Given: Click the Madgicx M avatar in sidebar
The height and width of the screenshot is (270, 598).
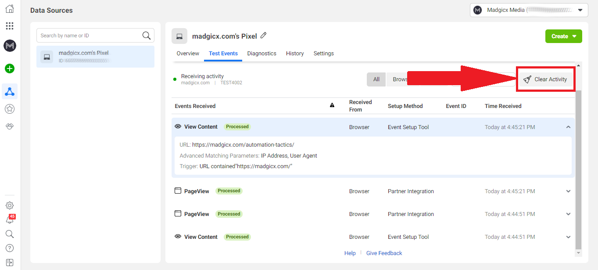Looking at the screenshot, I should pos(10,45).
